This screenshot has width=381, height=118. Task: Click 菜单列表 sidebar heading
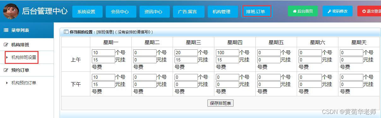[x=20, y=30]
